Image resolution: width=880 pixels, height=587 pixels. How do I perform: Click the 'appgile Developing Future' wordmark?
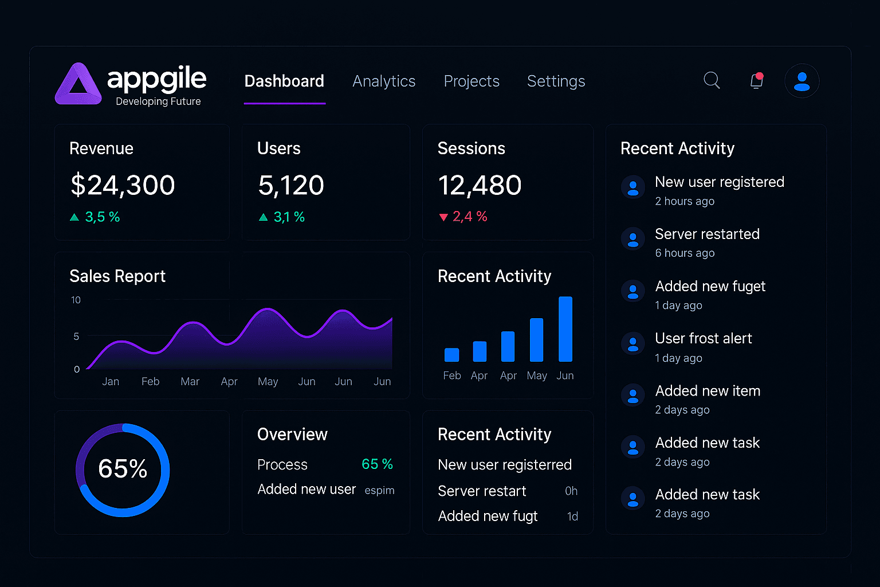pyautogui.click(x=156, y=85)
